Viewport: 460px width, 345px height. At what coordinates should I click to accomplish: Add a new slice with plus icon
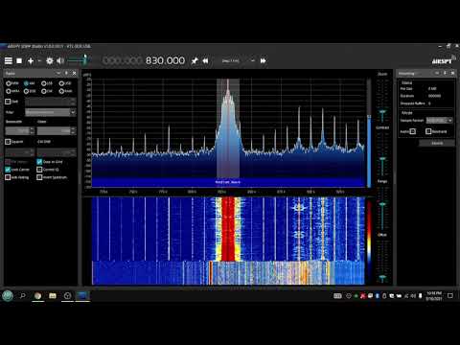(x=31, y=60)
